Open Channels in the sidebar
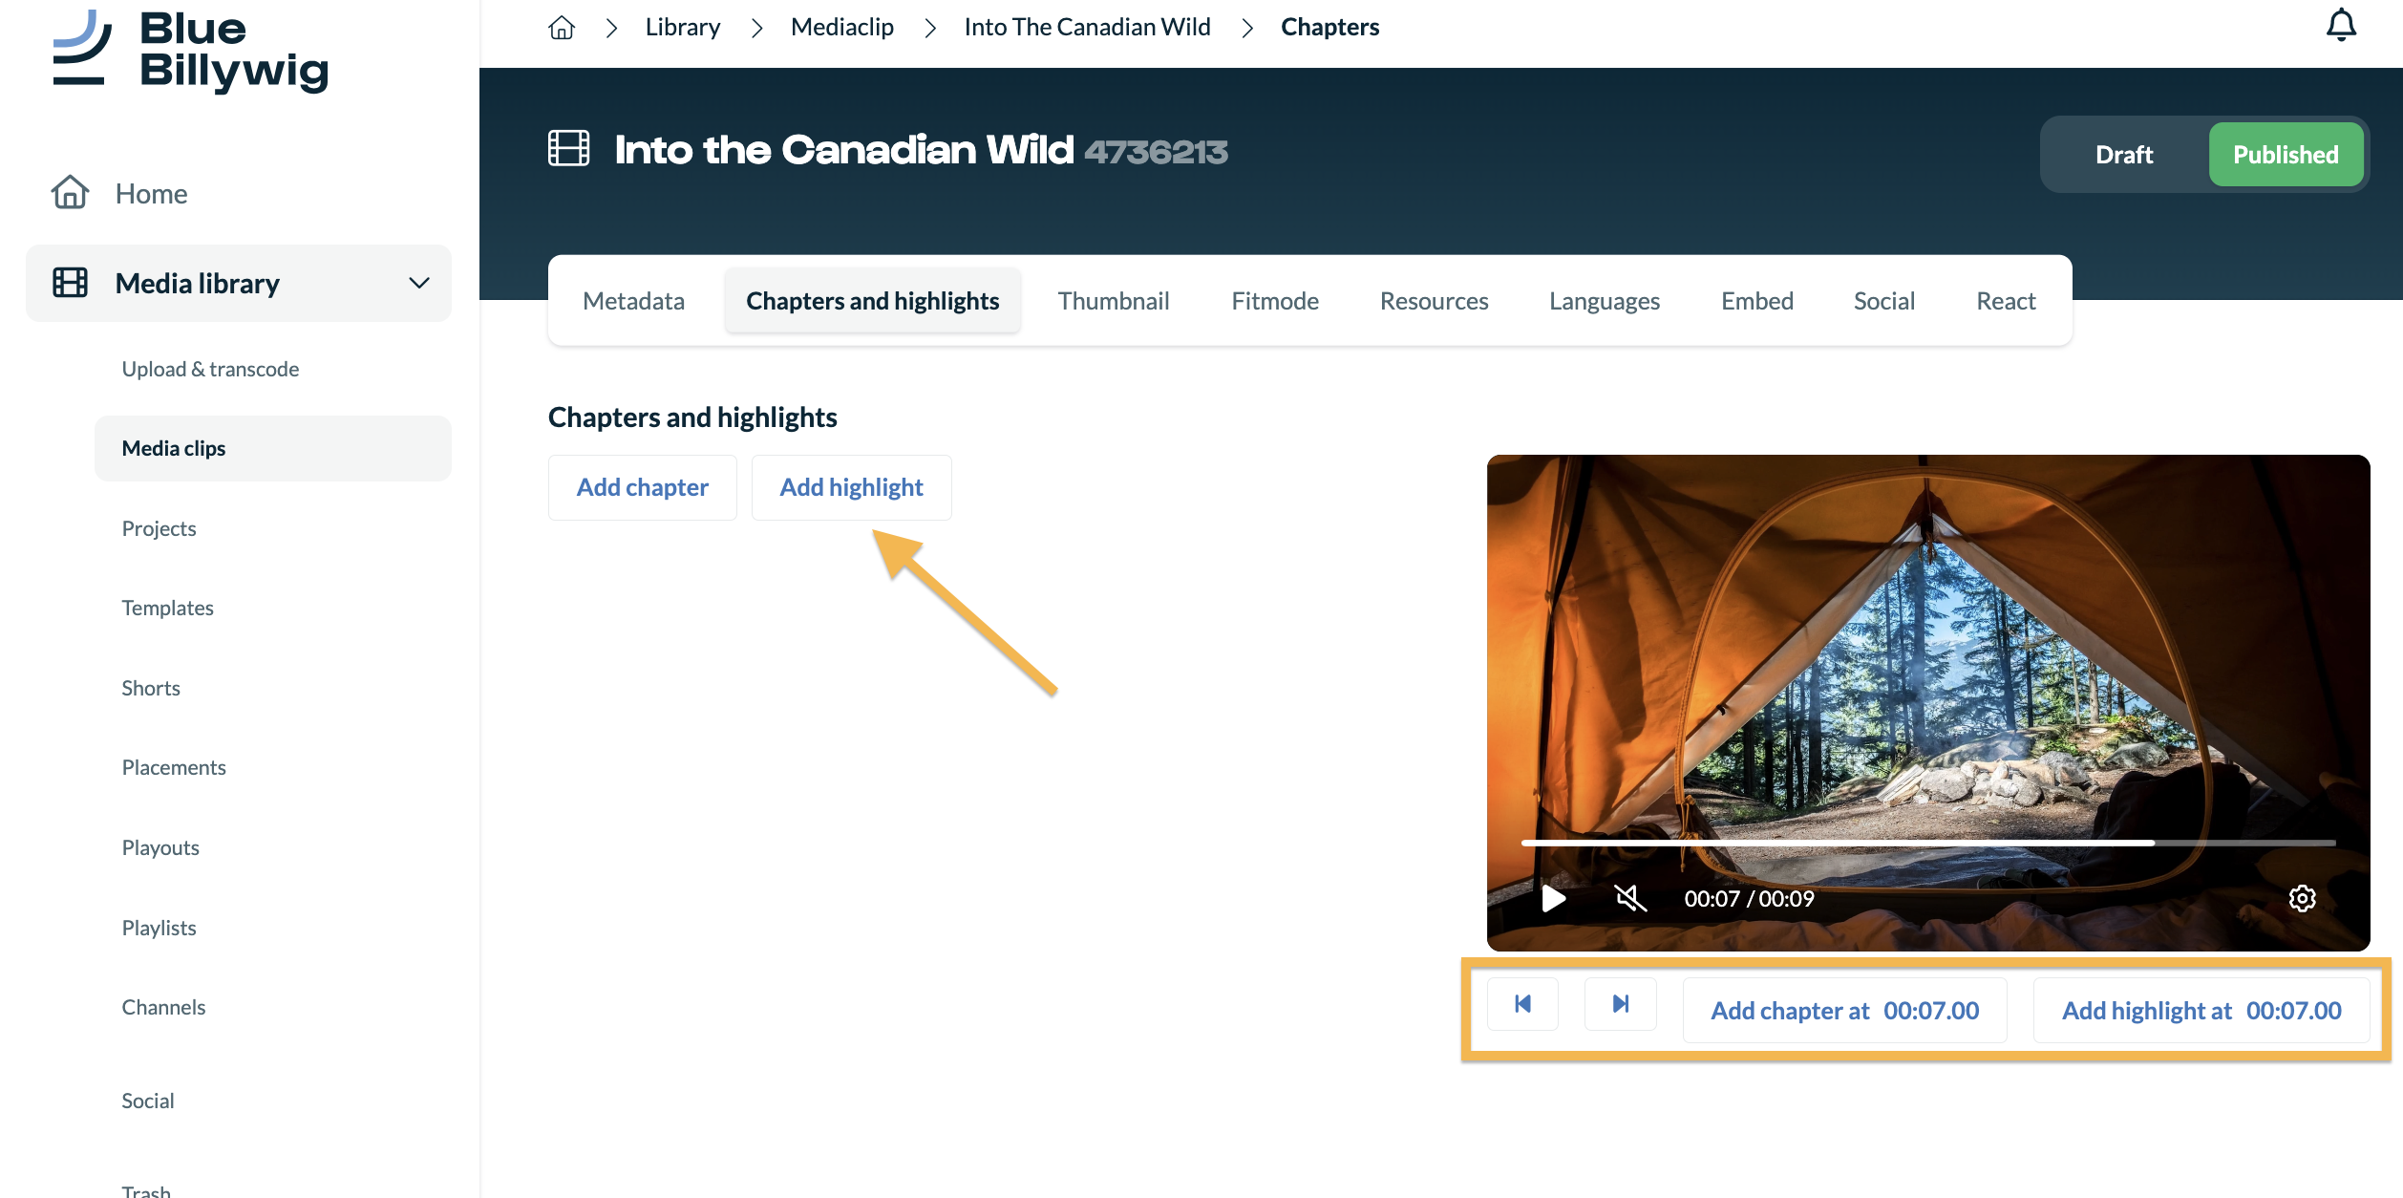This screenshot has height=1198, width=2403. click(x=163, y=1007)
